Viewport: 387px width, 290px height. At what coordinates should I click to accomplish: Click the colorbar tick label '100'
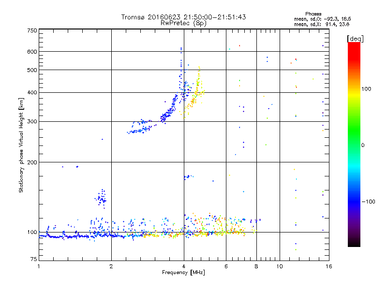[366, 89]
